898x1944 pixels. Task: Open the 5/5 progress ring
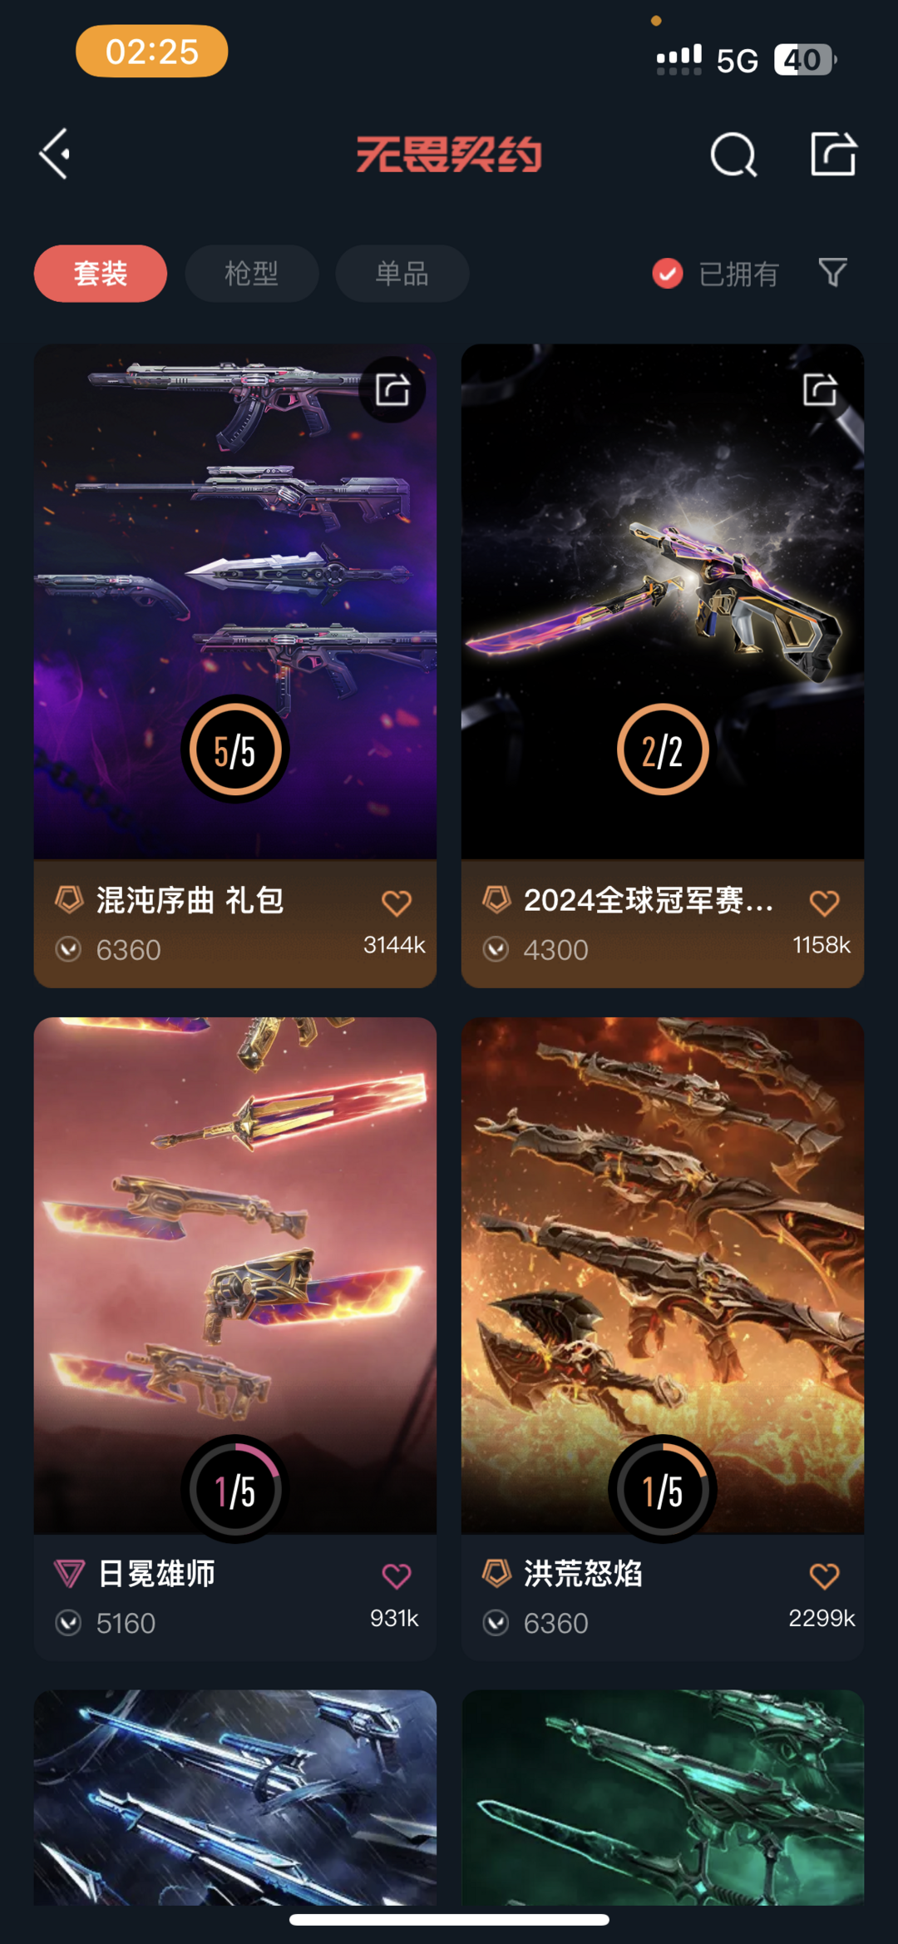[x=235, y=749]
